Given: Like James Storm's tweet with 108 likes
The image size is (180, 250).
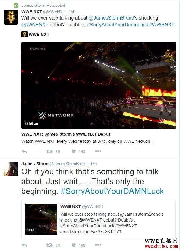Looking at the screenshot, I should click(74, 245).
